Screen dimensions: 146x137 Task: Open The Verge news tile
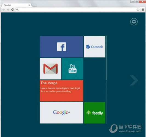(61, 91)
